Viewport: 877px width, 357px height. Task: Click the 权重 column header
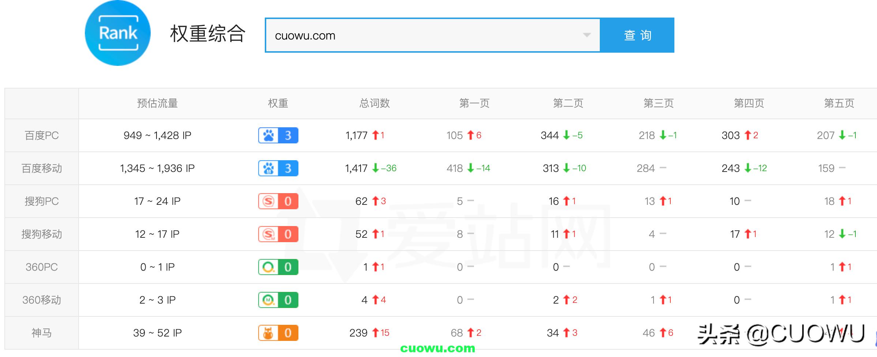coord(278,104)
